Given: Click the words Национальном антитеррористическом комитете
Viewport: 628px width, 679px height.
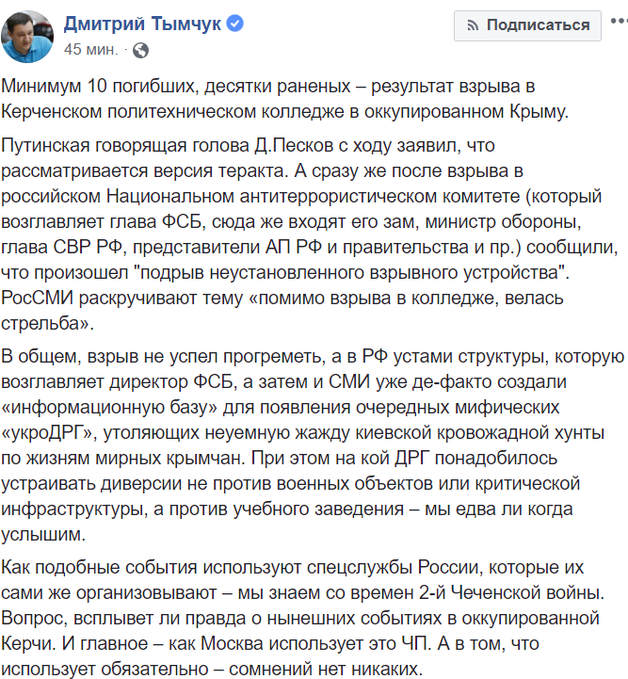Looking at the screenshot, I should pyautogui.click(x=314, y=197).
